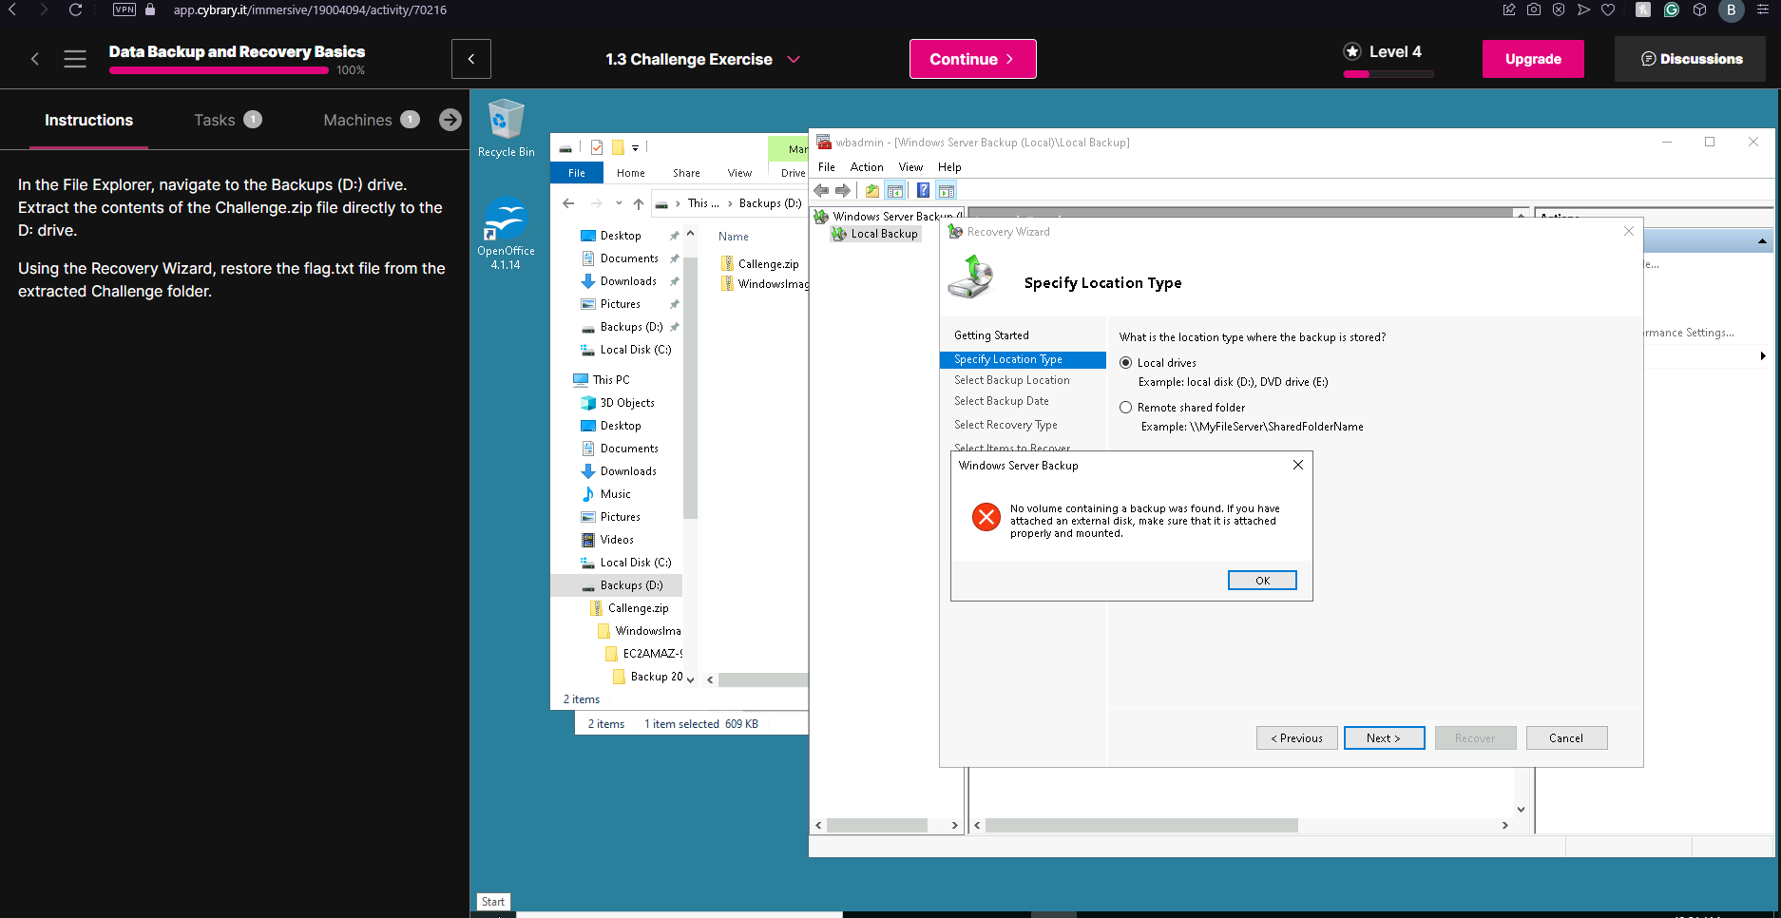Click the course progress bar at 100%
The height and width of the screenshot is (918, 1781).
[x=219, y=70]
